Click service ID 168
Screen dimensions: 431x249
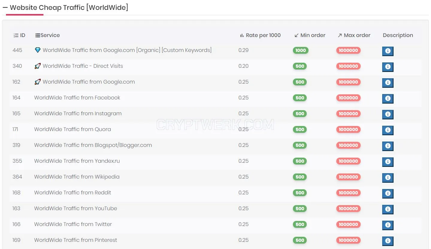pos(16,193)
